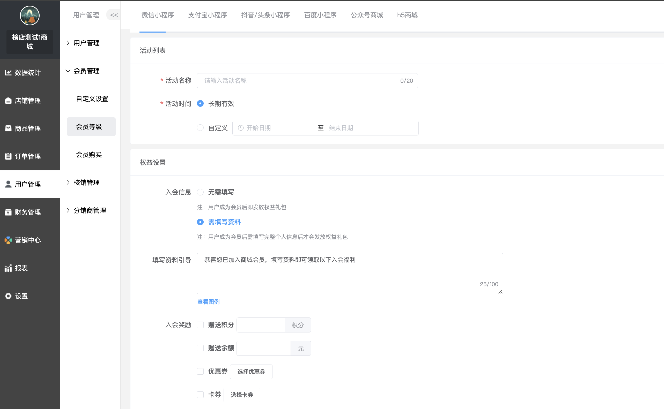The height and width of the screenshot is (409, 664).
Task: Switch to 公众号商城 tab
Action: coord(367,15)
